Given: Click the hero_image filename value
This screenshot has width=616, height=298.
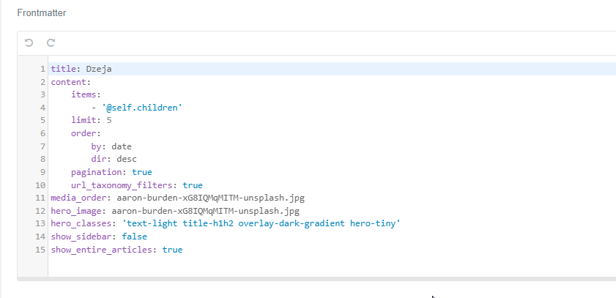Looking at the screenshot, I should [206, 211].
